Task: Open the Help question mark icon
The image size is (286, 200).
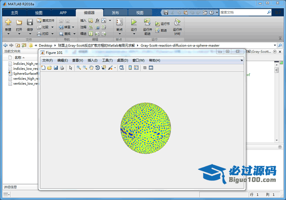Action: [212, 13]
